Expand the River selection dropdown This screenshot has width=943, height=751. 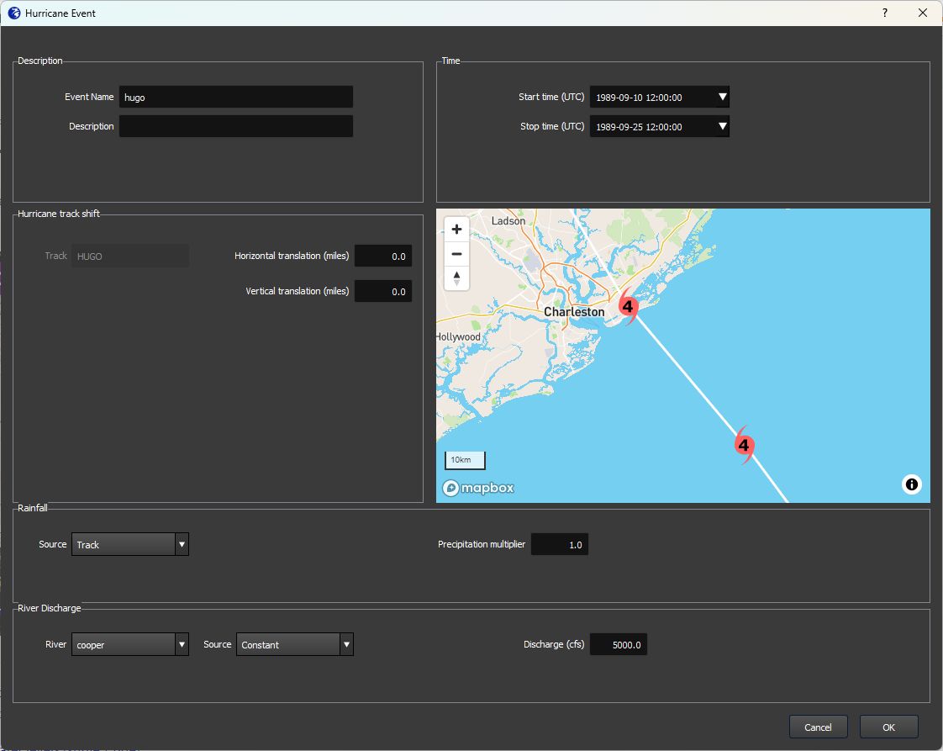tap(182, 644)
